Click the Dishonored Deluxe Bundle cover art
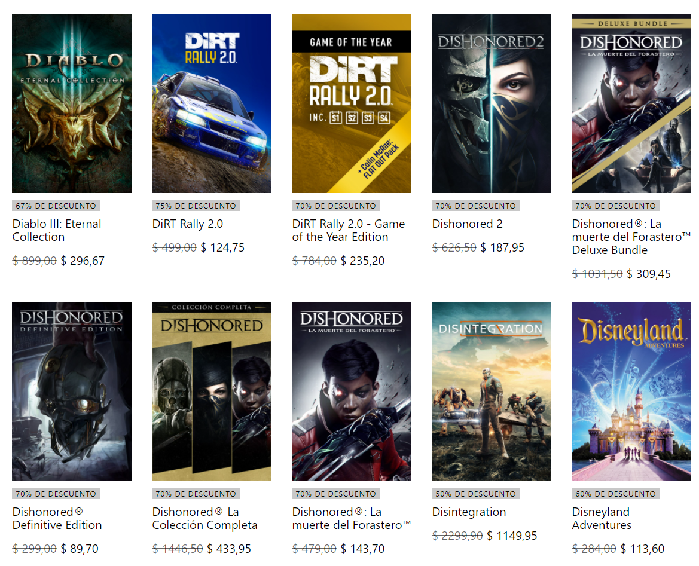 point(631,103)
